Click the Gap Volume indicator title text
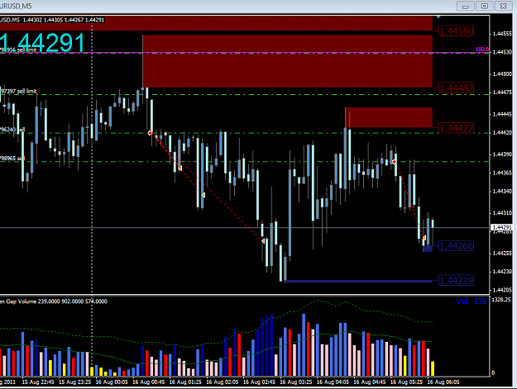517x389 pixels. coord(54,301)
